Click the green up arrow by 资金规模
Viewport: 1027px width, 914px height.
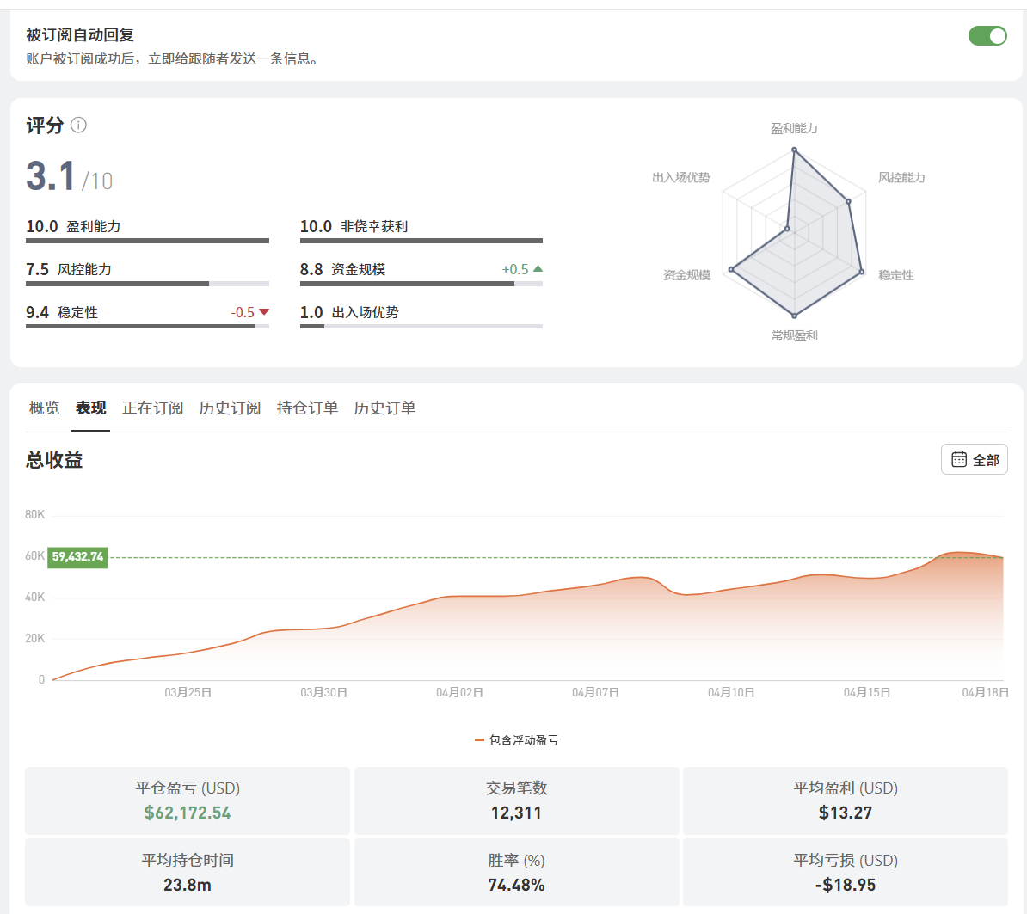[538, 268]
